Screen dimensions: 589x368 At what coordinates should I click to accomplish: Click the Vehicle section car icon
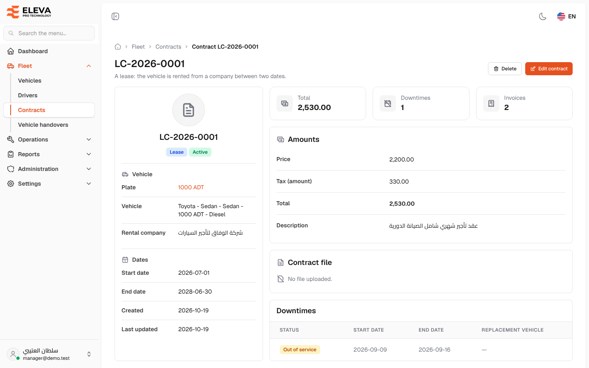click(125, 174)
